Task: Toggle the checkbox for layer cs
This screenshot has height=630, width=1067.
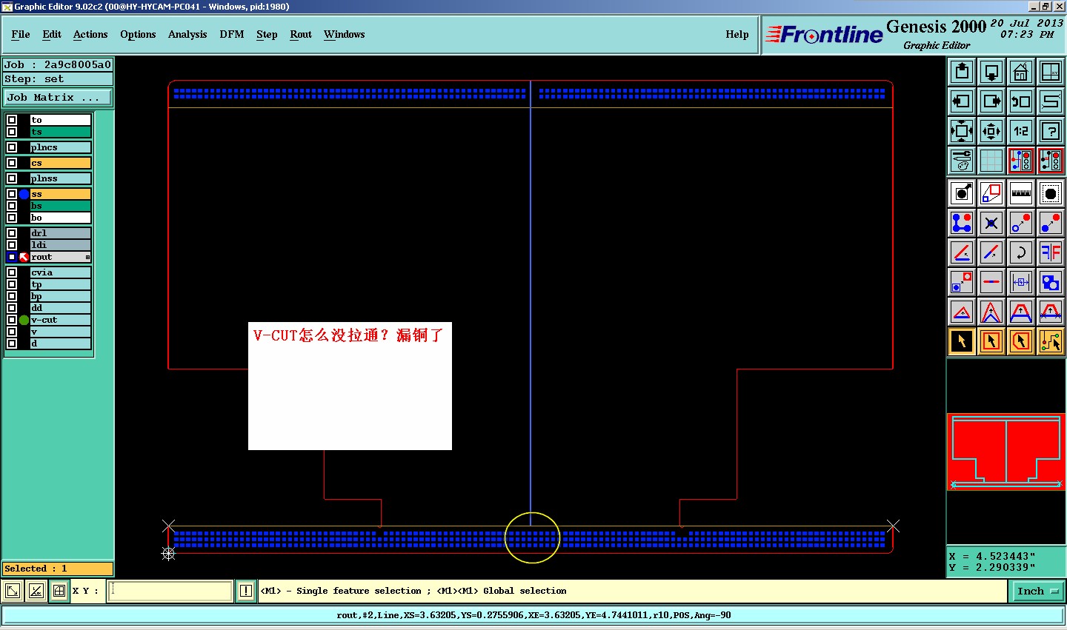Action: [12, 163]
